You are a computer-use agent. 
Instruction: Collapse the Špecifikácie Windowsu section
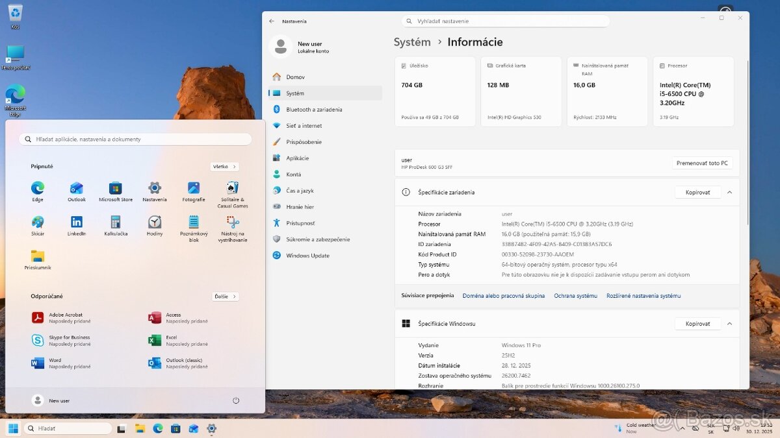pos(729,324)
